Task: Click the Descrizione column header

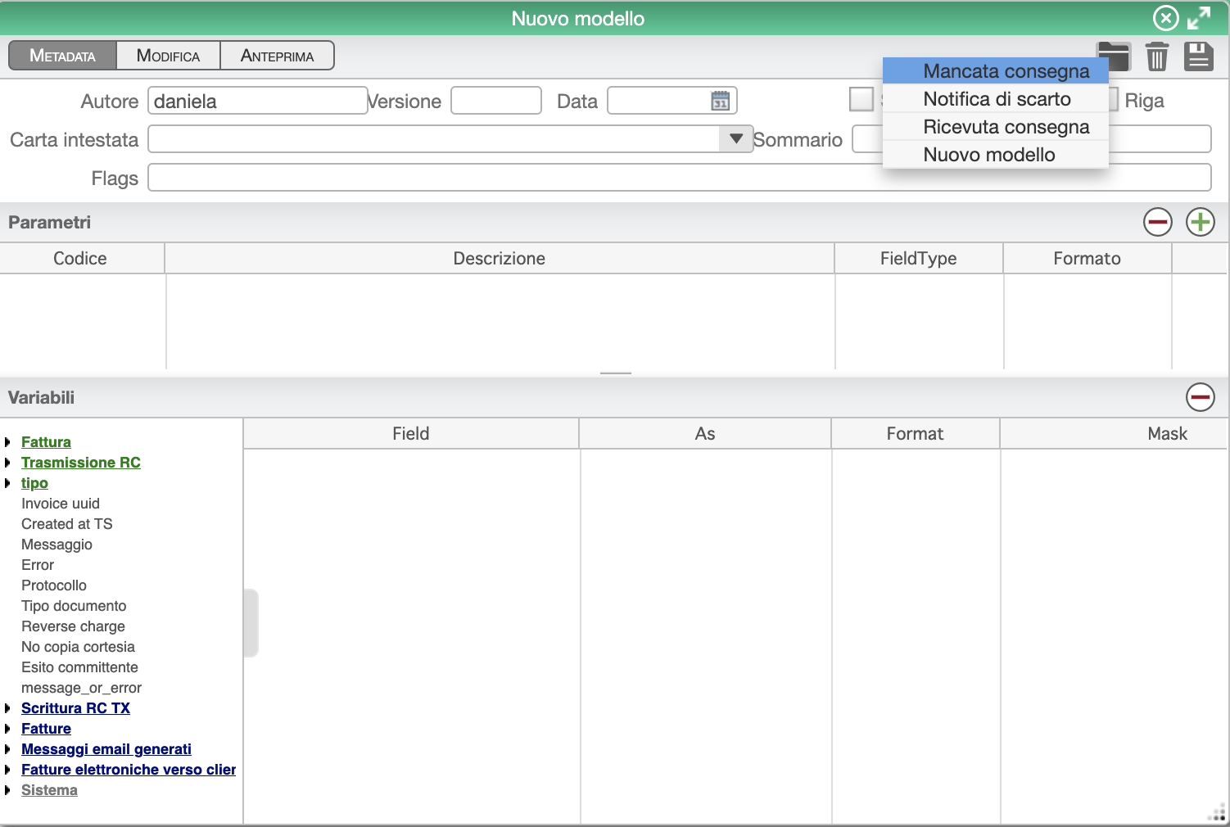Action: 500,259
